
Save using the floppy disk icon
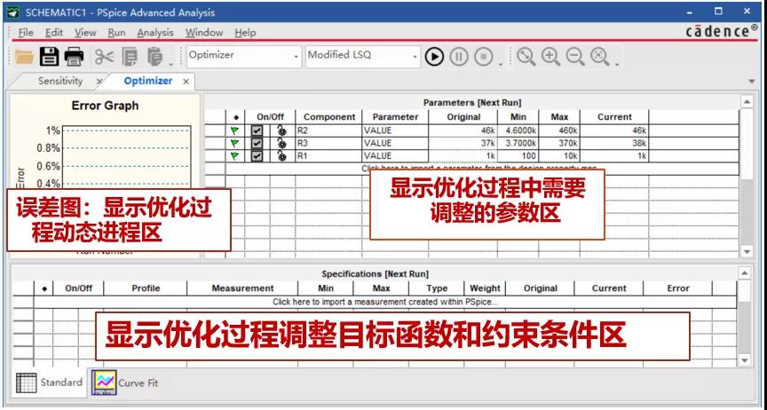(x=49, y=57)
